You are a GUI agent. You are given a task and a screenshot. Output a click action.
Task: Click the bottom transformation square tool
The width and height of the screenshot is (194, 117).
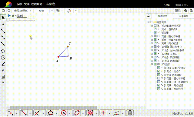[x=90, y=113]
